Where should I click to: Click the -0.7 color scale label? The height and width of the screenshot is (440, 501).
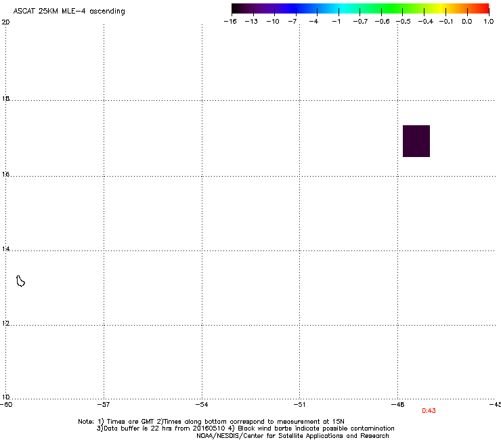coord(360,22)
